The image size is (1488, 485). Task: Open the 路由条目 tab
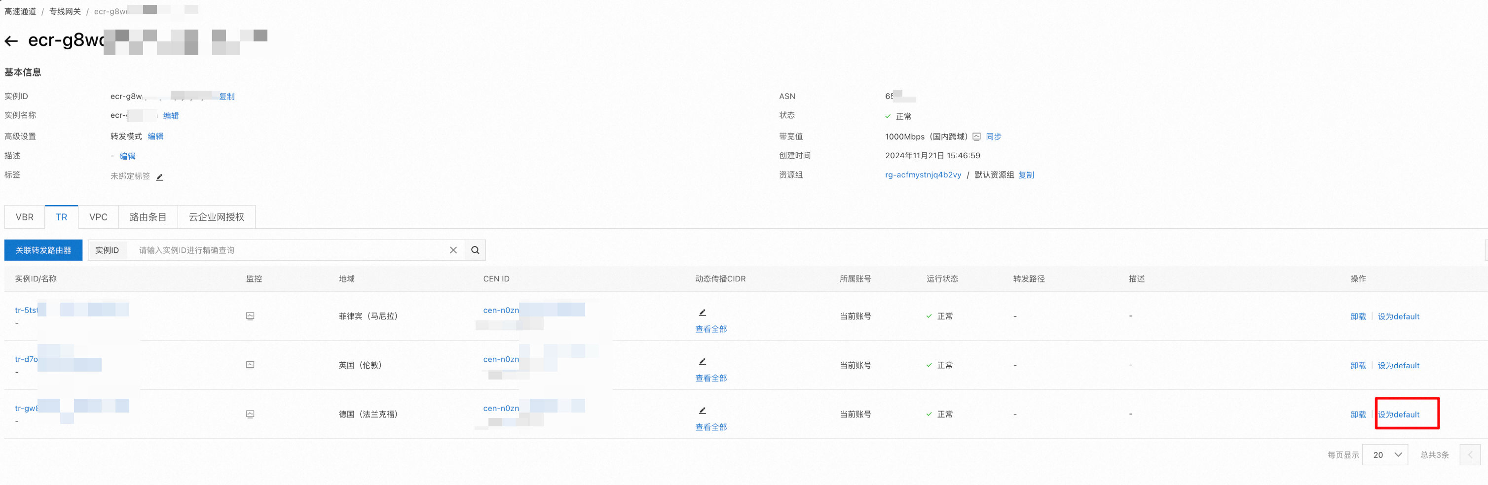(148, 217)
